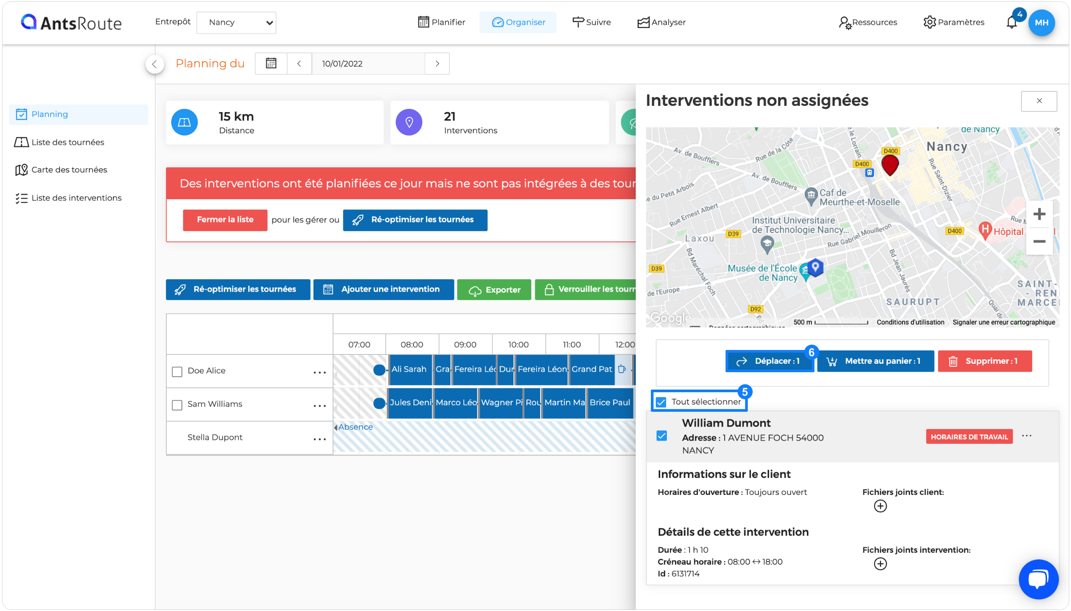The width and height of the screenshot is (1071, 611).
Task: Open Stella Dupont's route options dots
Action: tap(320, 439)
